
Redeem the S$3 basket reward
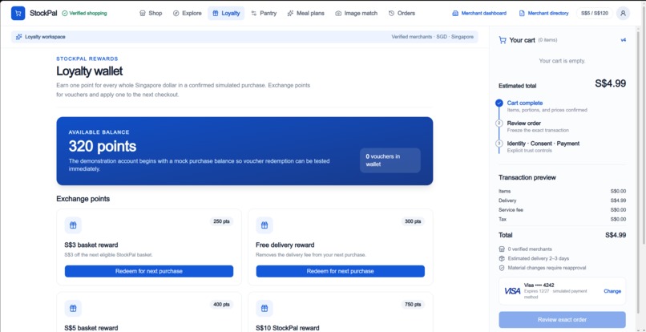point(149,271)
